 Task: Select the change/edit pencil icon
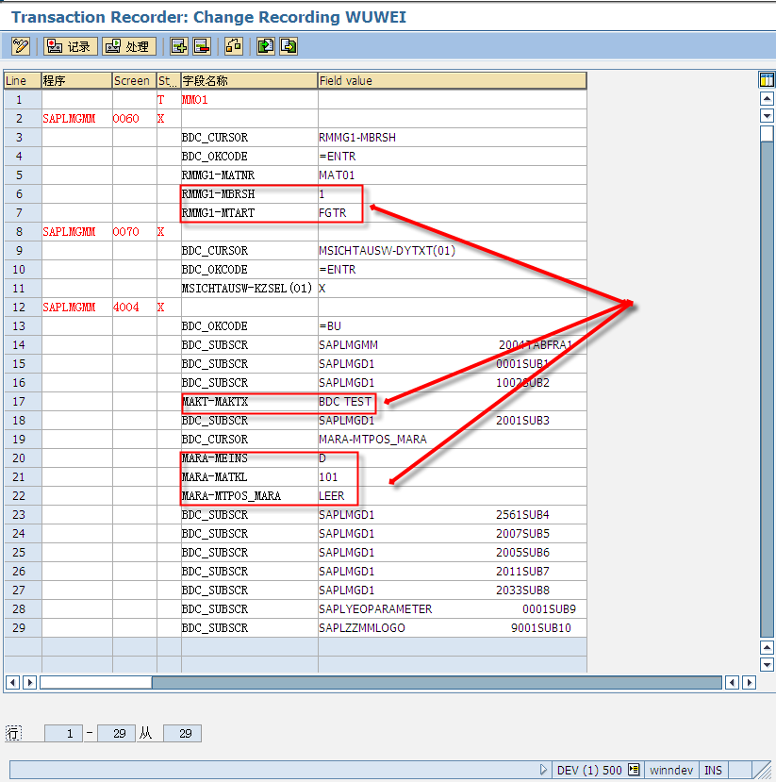click(x=20, y=45)
